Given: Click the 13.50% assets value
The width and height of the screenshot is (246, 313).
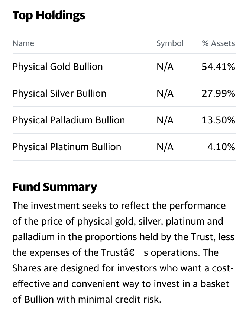Looking at the screenshot, I should 218,120.
